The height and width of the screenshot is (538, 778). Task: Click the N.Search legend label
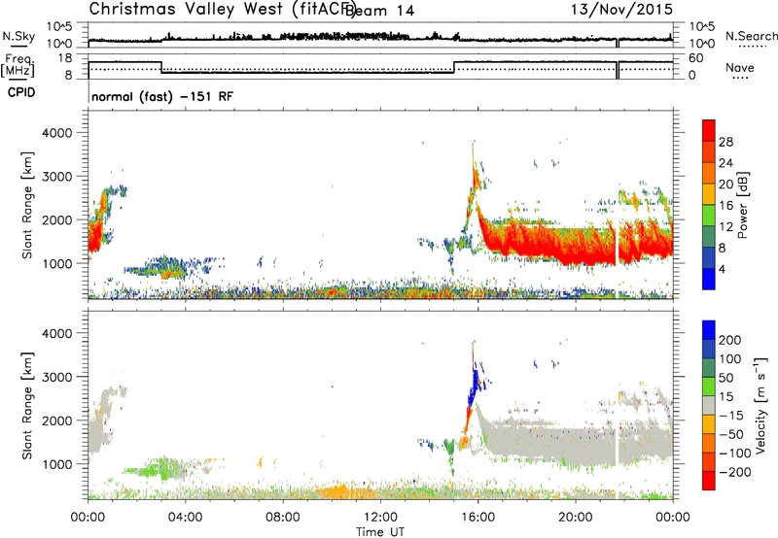coord(751,36)
